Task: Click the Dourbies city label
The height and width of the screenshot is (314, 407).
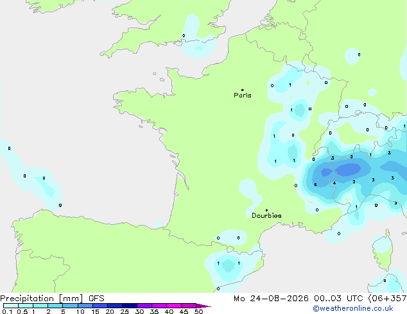Action: [x=266, y=215]
